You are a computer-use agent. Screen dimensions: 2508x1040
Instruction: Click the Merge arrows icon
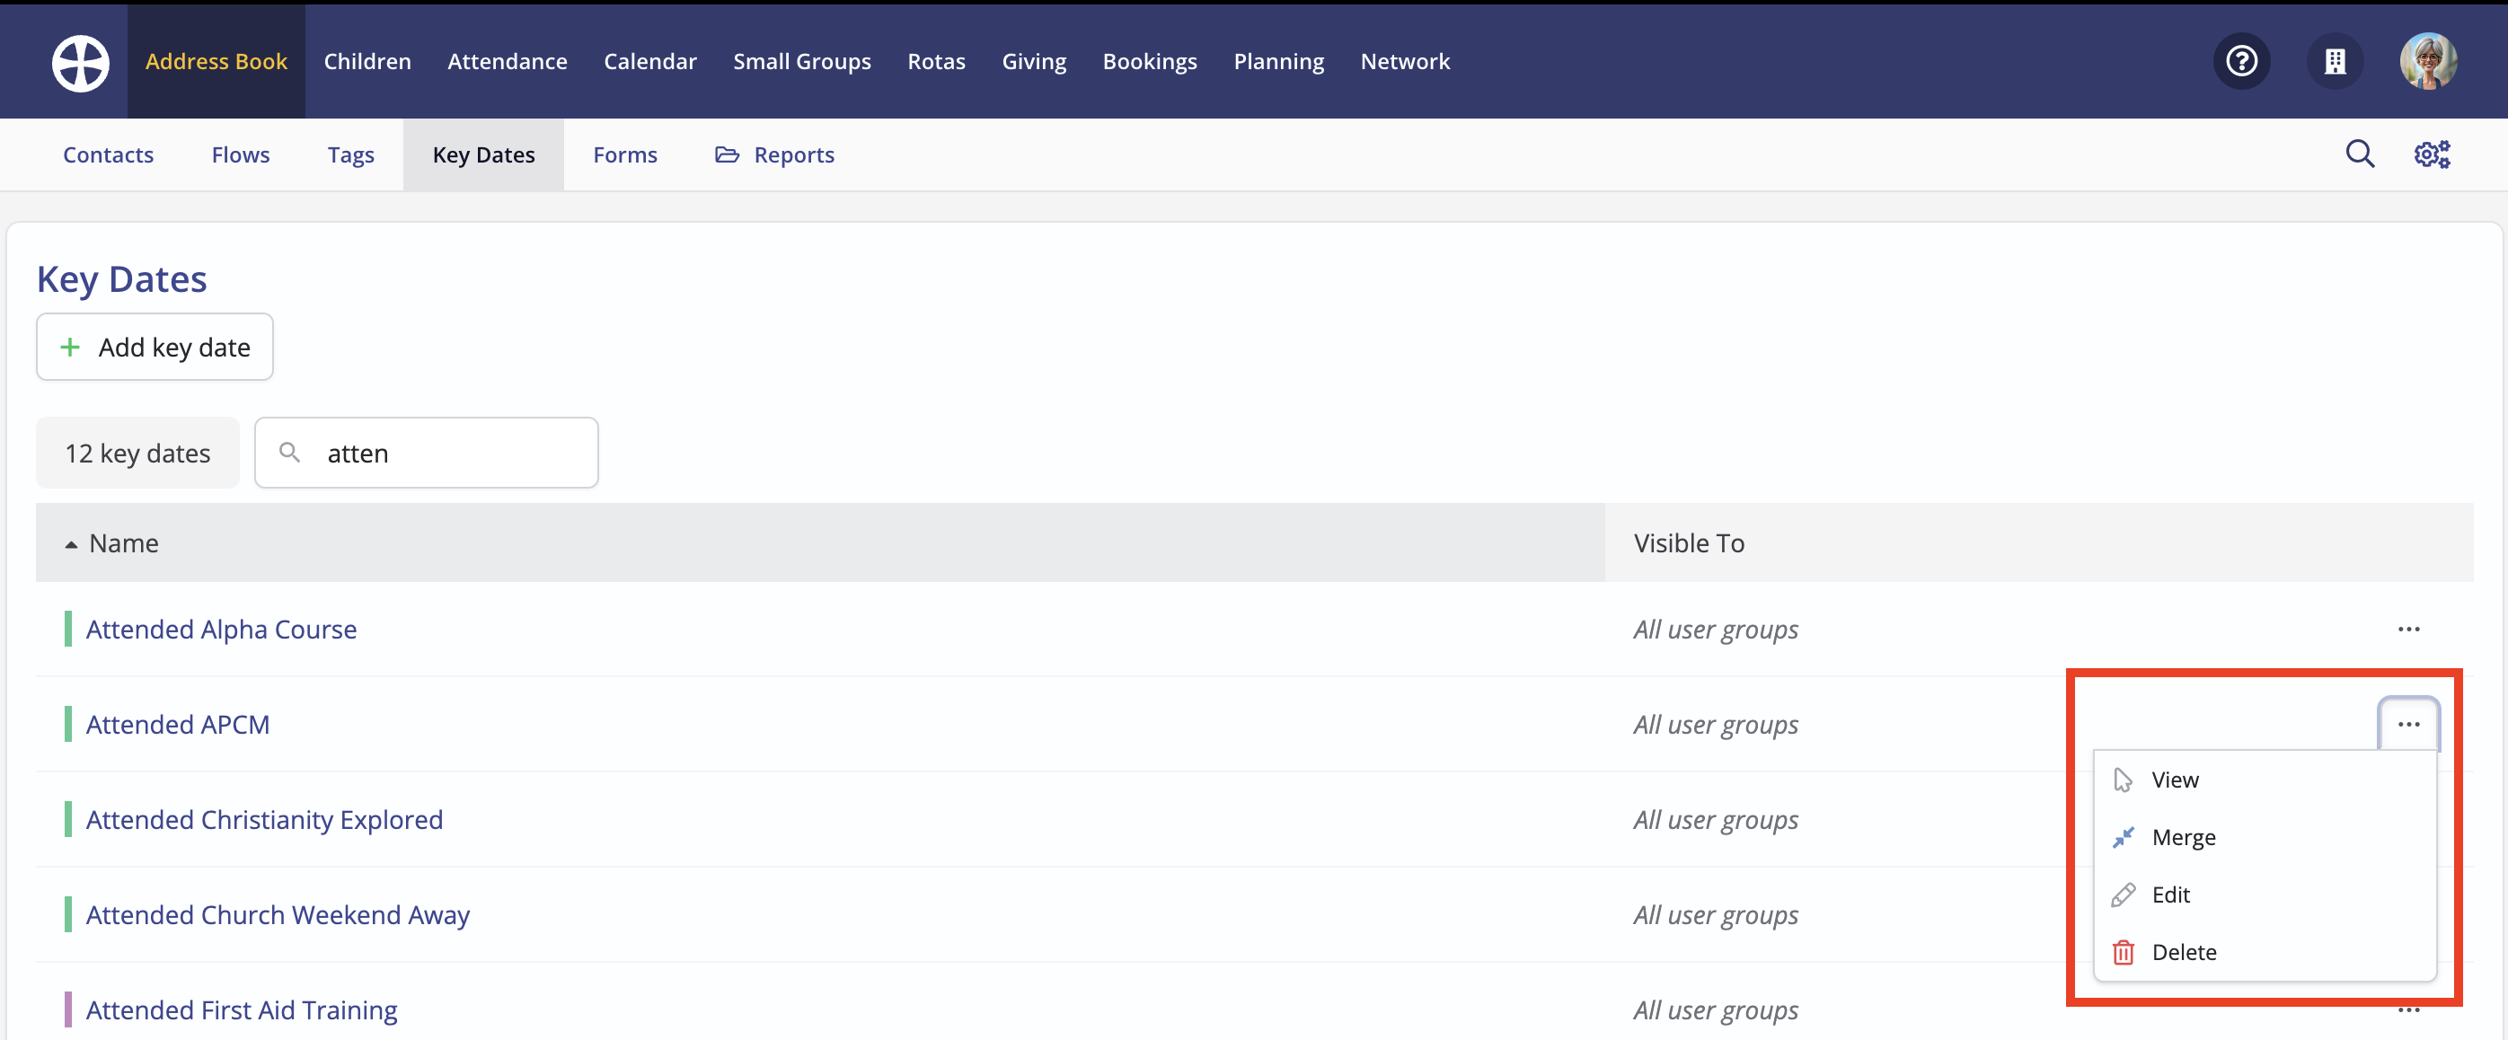[x=2123, y=837]
